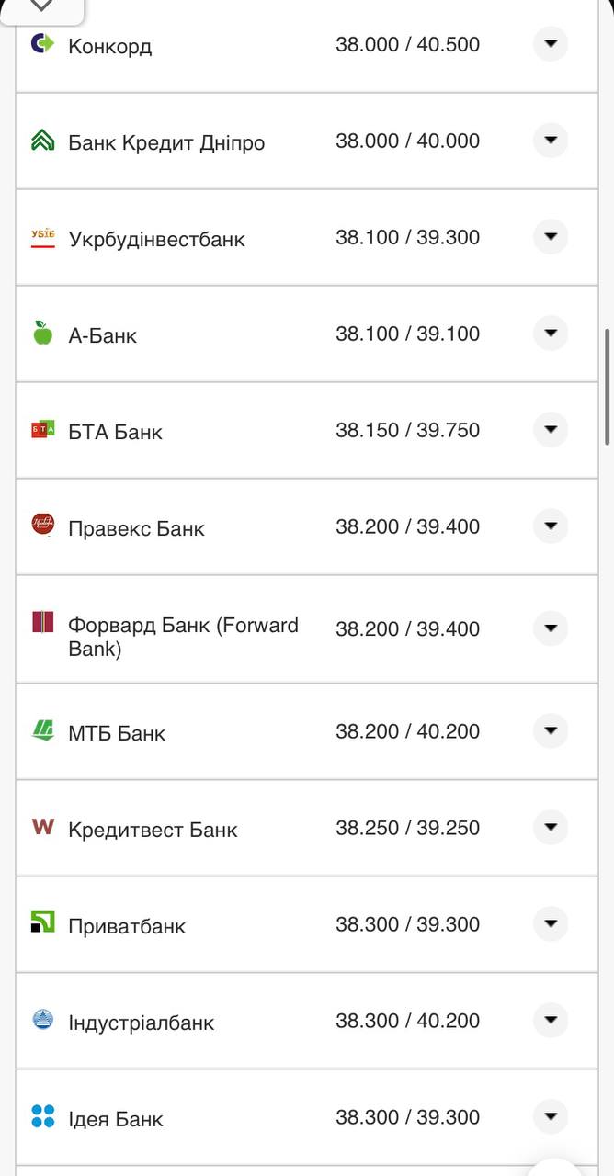This screenshot has height=1176, width=614.
Task: Expand the Конкорд rate details arrow
Action: coord(551,44)
